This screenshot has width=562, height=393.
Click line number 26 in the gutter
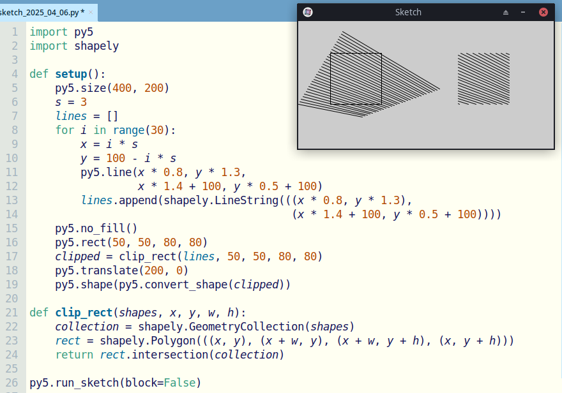[x=11, y=383]
